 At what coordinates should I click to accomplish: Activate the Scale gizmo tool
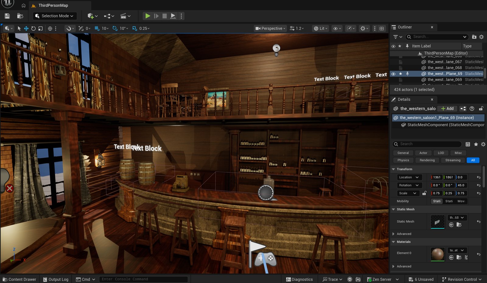point(40,28)
